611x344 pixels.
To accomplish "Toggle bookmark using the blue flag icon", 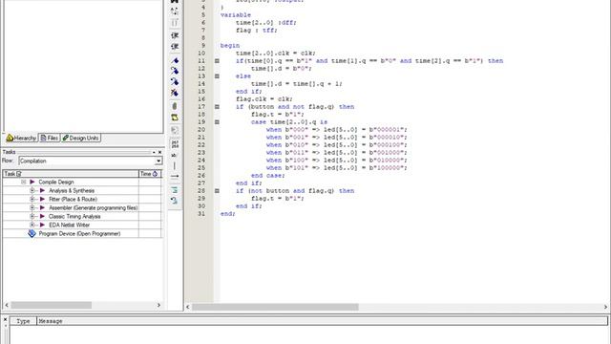I will click(x=175, y=60).
